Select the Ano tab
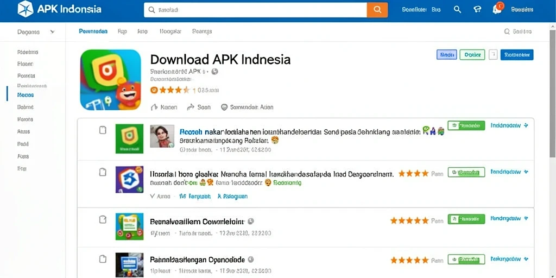The height and width of the screenshot is (278, 556). click(x=142, y=31)
